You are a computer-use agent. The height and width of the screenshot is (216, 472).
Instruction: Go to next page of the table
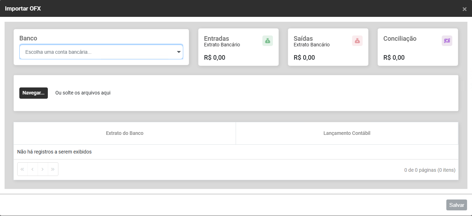43,169
